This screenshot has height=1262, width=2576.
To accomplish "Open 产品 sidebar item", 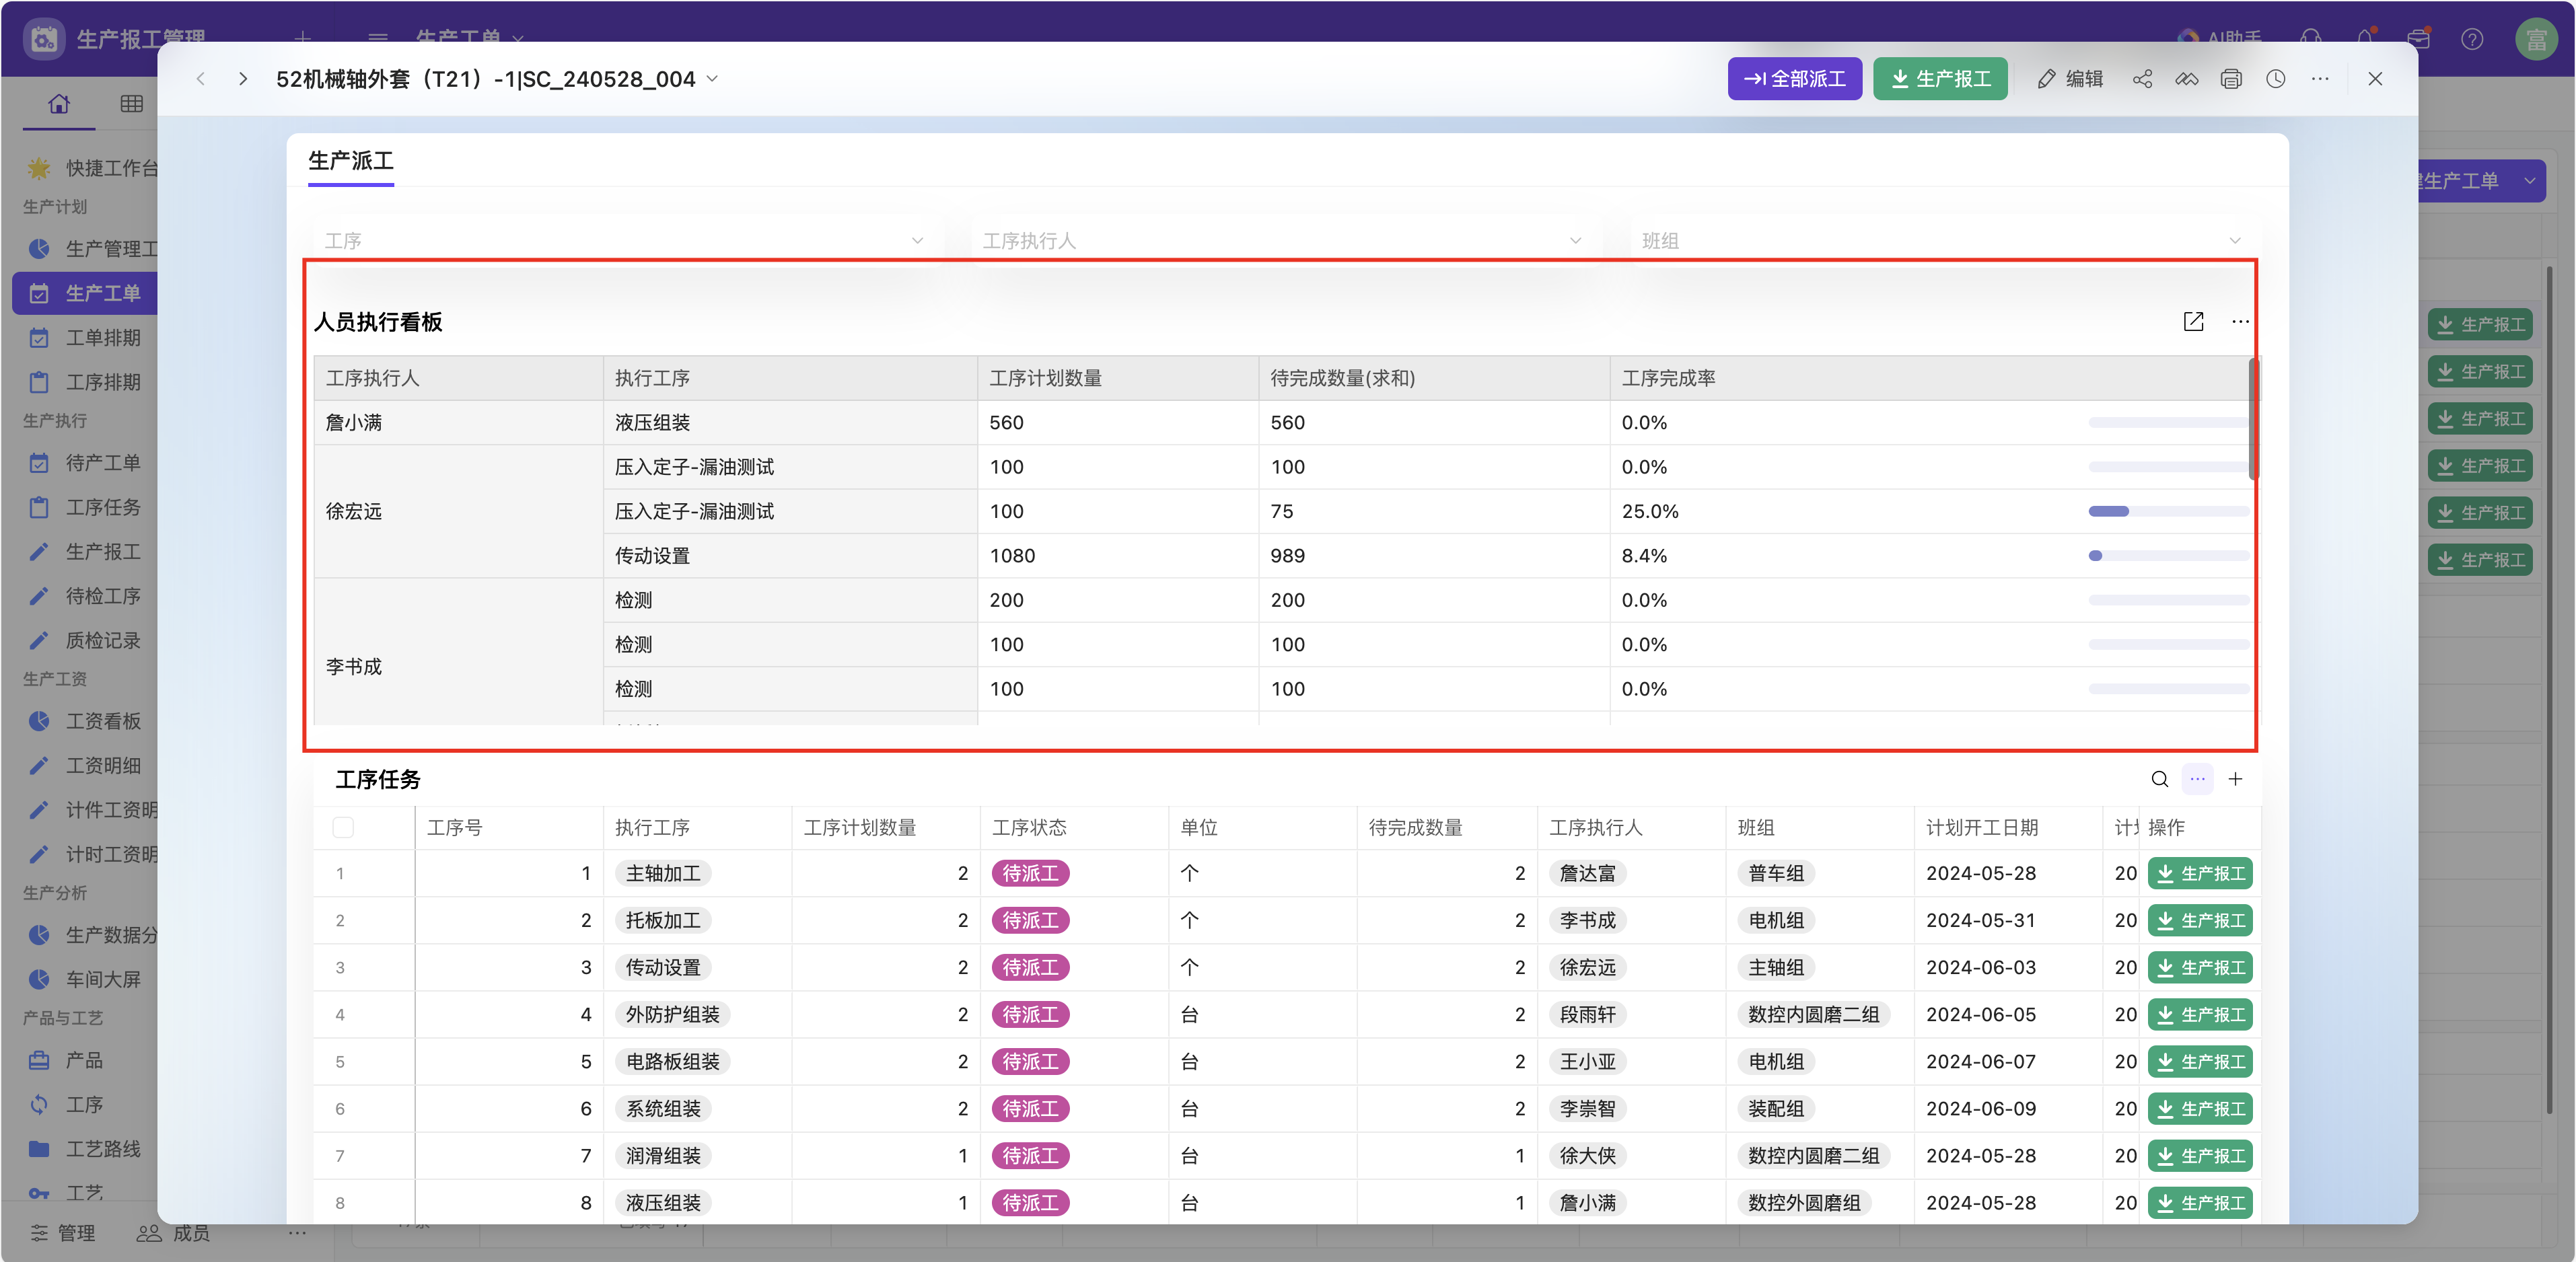I will pyautogui.click(x=84, y=1060).
